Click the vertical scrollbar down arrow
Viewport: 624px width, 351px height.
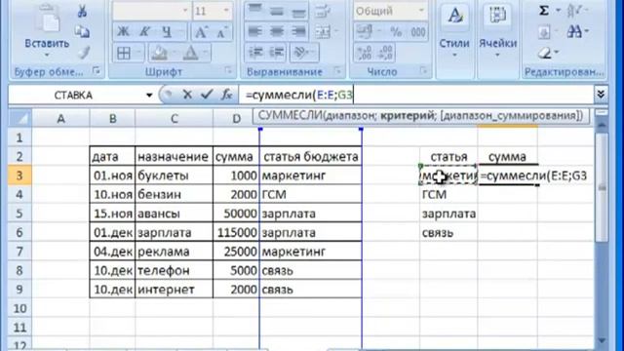[x=602, y=340]
